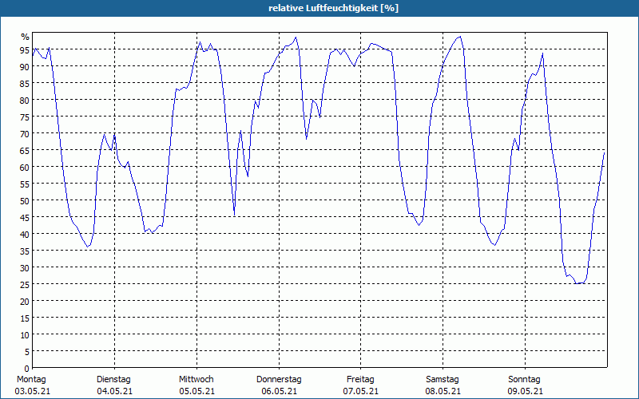
Task: Click the date '03.05.21'
Action: [33, 391]
